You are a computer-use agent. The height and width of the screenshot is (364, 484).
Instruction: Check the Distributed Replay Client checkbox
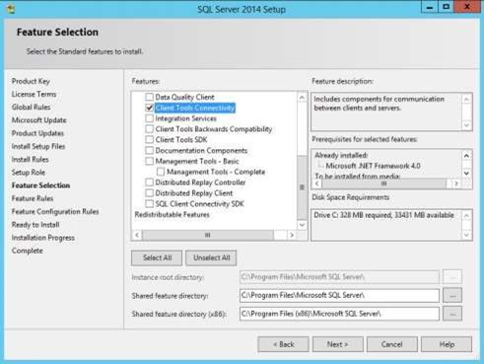(x=150, y=193)
